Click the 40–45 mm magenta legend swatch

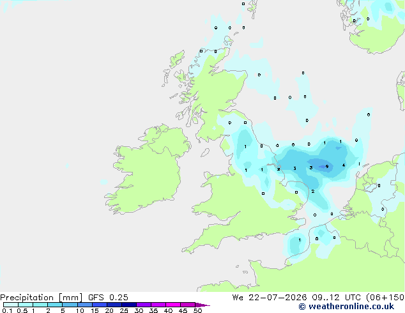(x=173, y=305)
